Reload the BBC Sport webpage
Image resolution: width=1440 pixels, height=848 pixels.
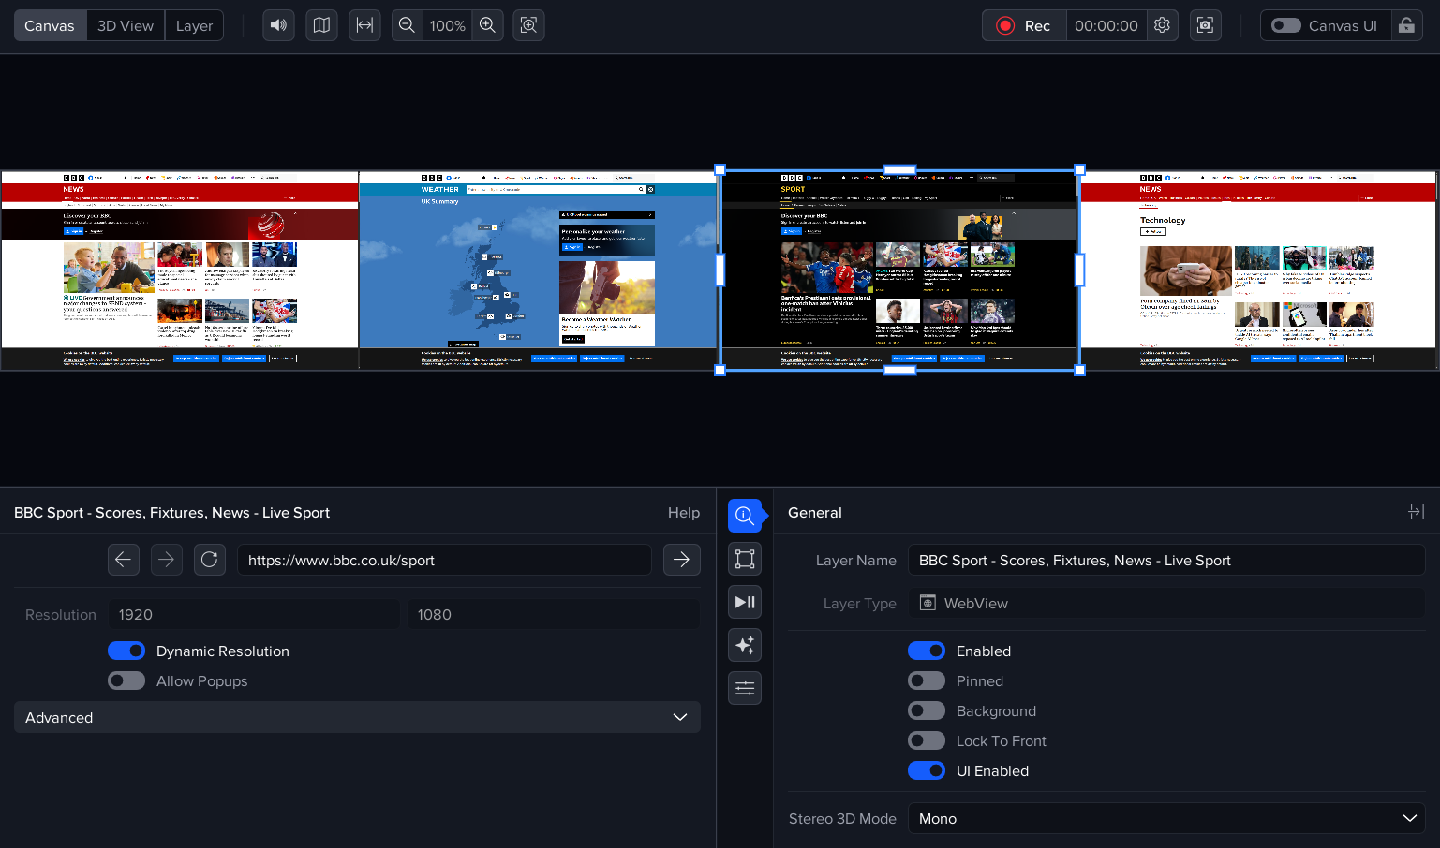[209, 560]
